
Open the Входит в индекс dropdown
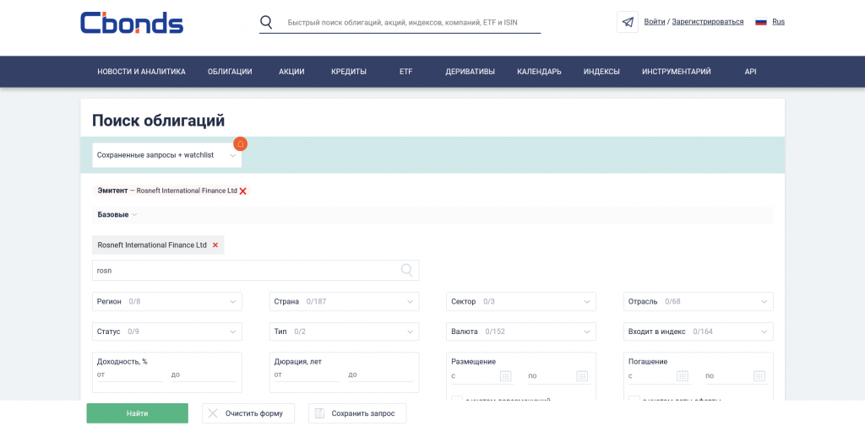coord(699,332)
